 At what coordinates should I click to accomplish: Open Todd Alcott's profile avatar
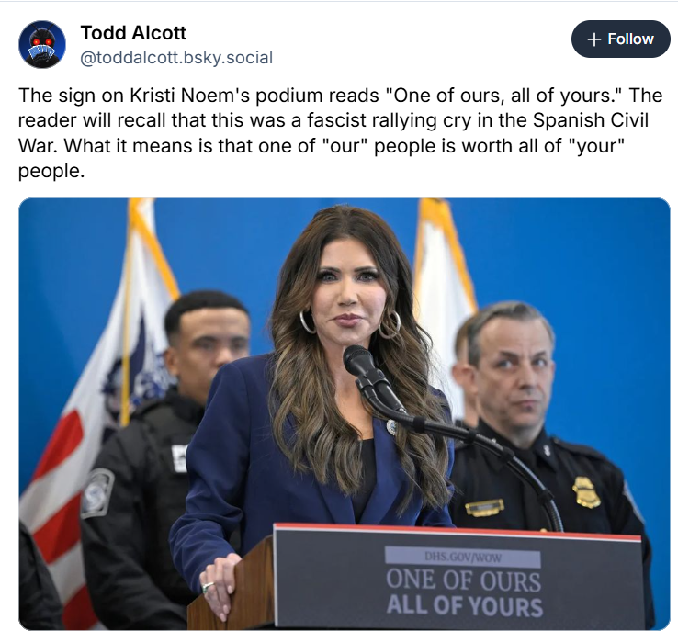tap(42, 44)
